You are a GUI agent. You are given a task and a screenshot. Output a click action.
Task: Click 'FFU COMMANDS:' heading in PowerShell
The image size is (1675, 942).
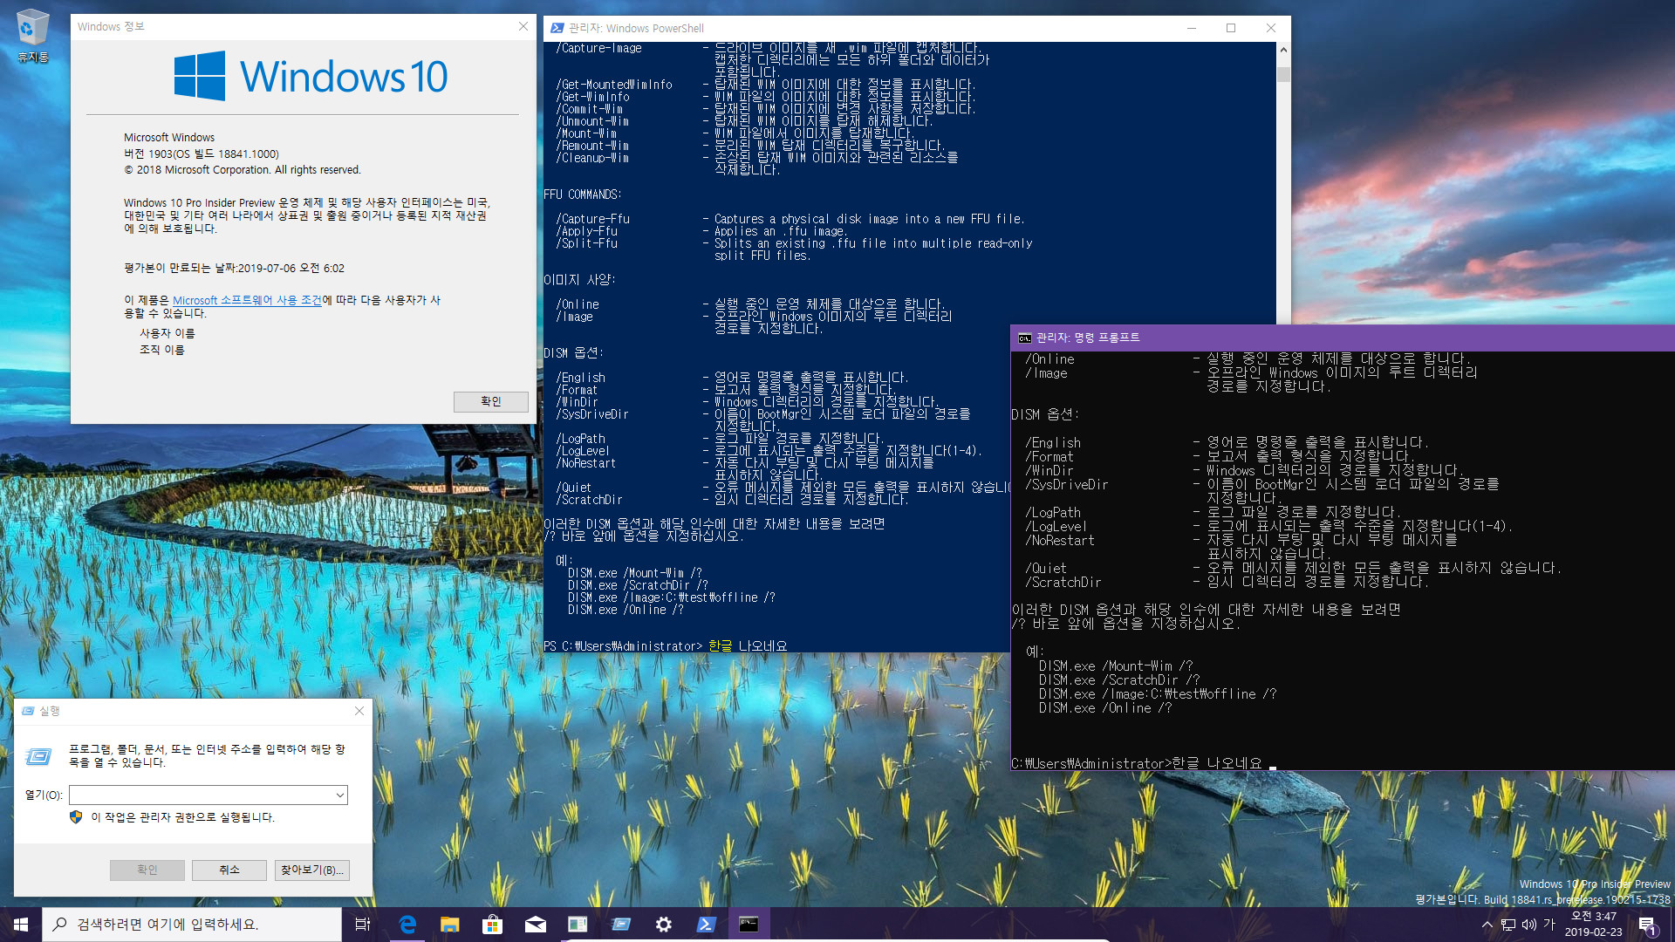[x=583, y=195]
